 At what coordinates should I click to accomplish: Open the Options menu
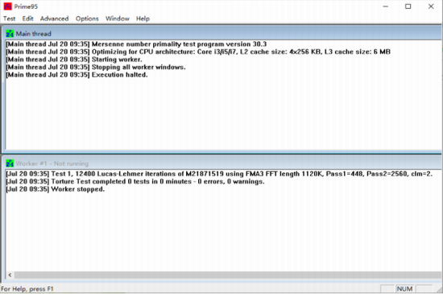tap(87, 19)
